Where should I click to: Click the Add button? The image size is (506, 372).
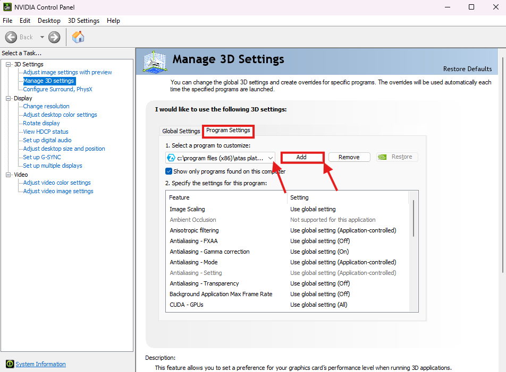pyautogui.click(x=301, y=157)
